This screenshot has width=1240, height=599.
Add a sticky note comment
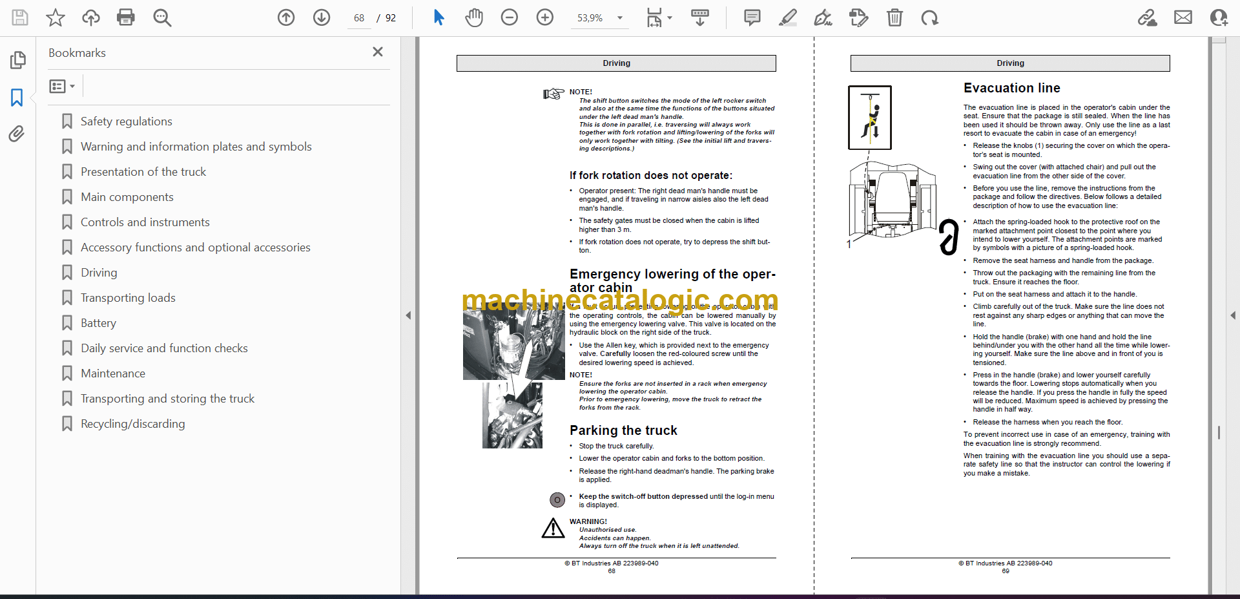click(x=752, y=17)
